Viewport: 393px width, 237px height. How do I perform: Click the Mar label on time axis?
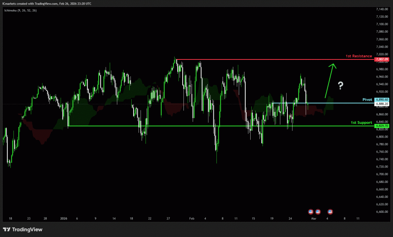coord(314,218)
